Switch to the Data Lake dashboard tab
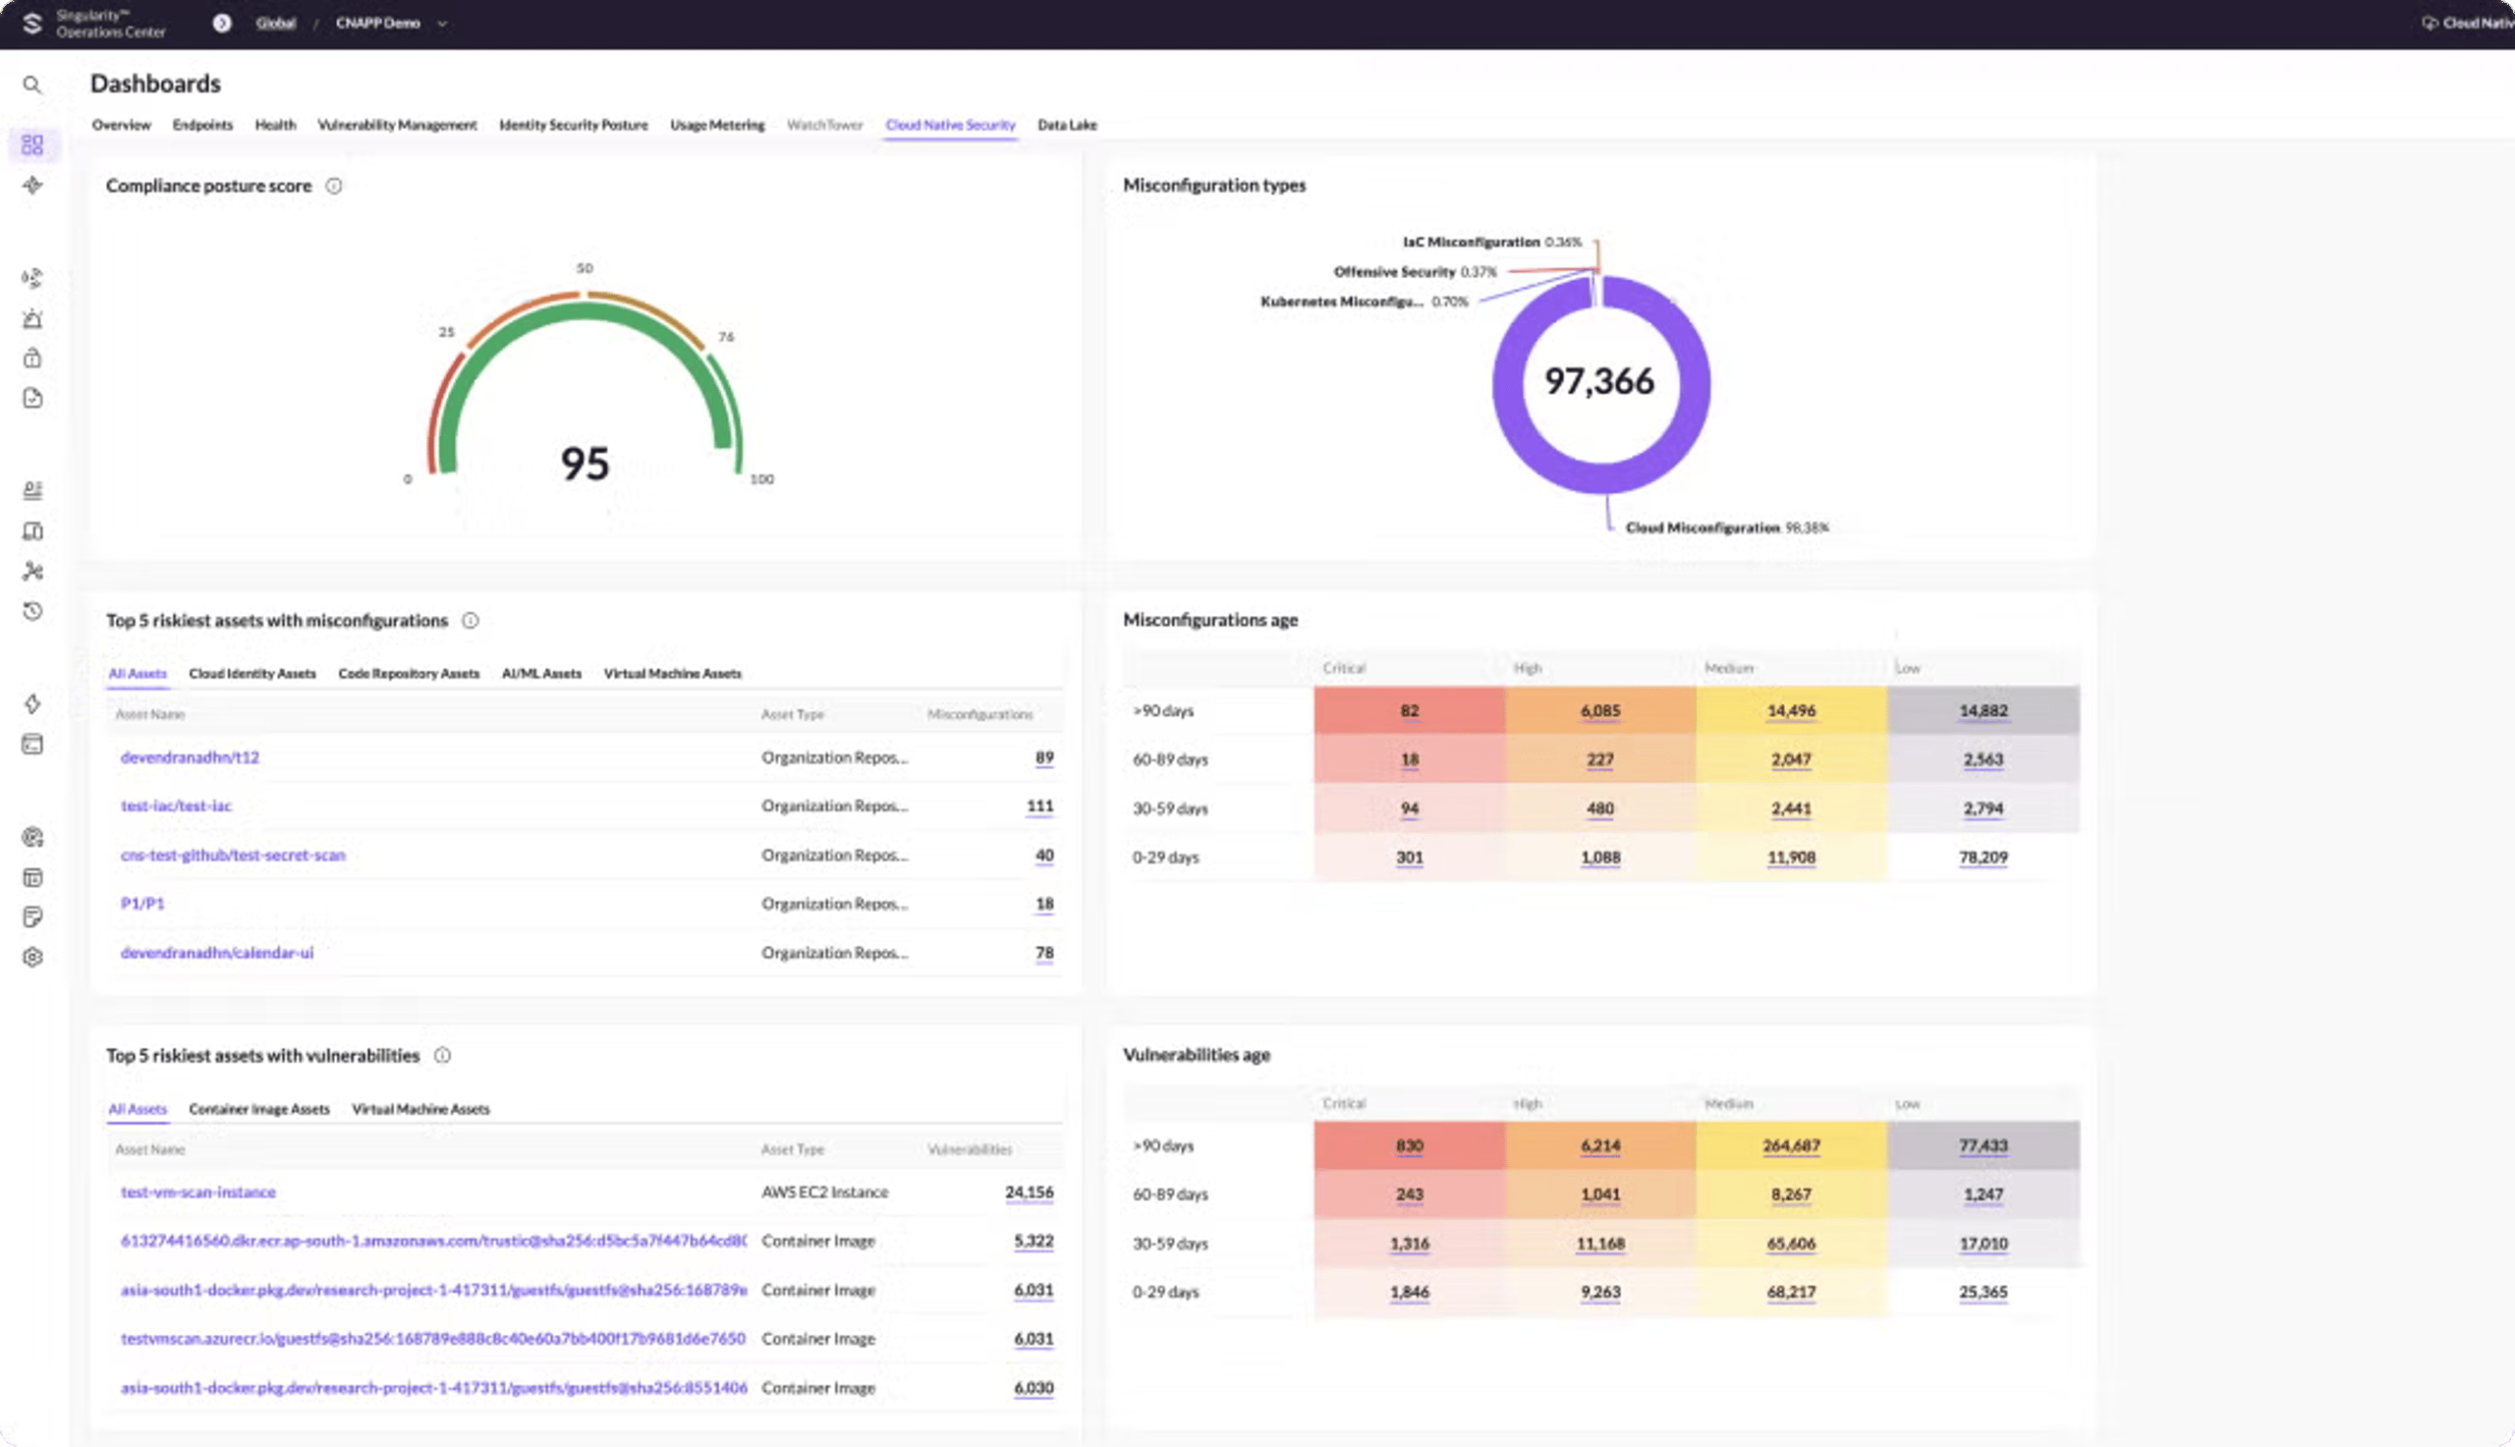2515x1447 pixels. point(1067,125)
